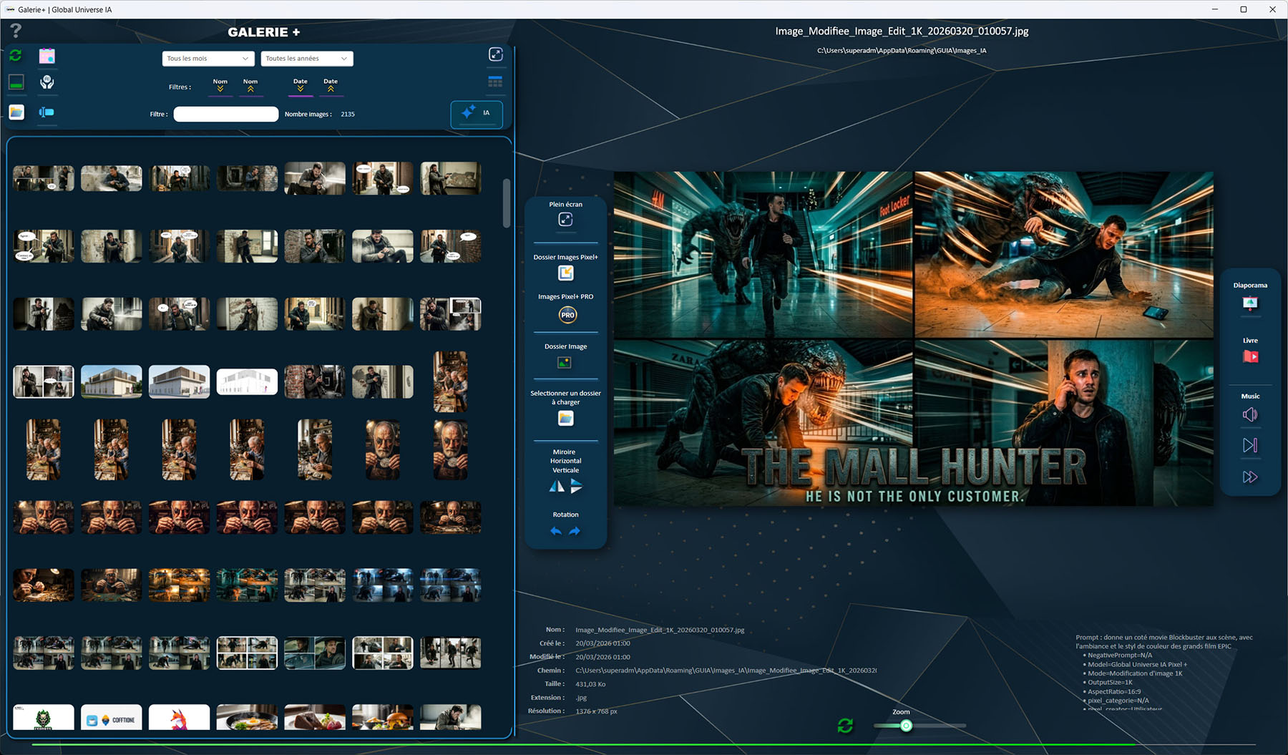Skip to next music track

point(1249,445)
